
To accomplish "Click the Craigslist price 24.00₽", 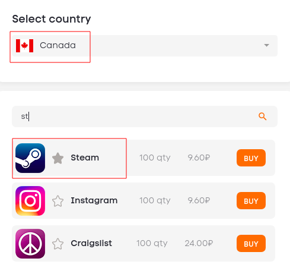I will (199, 244).
